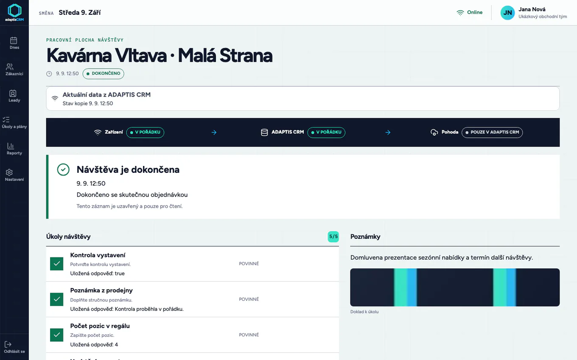Open Úkoly a plány
The image size is (577, 360).
coord(14,122)
